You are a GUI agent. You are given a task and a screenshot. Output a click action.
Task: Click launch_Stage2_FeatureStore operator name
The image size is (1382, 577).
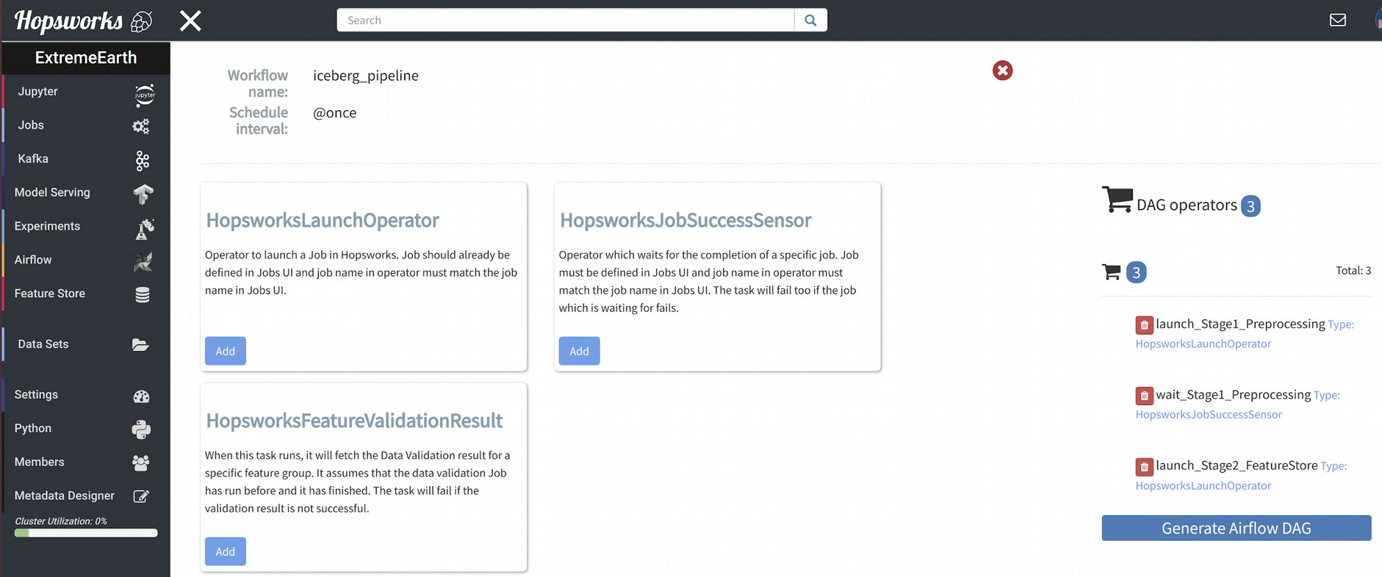pyautogui.click(x=1237, y=465)
